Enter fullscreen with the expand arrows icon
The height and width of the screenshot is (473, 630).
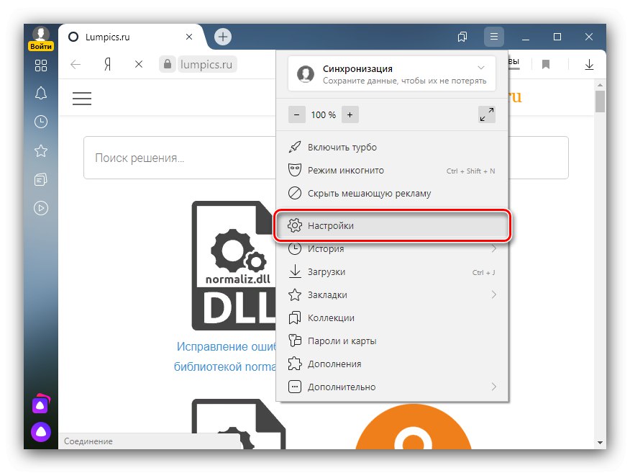tap(487, 114)
